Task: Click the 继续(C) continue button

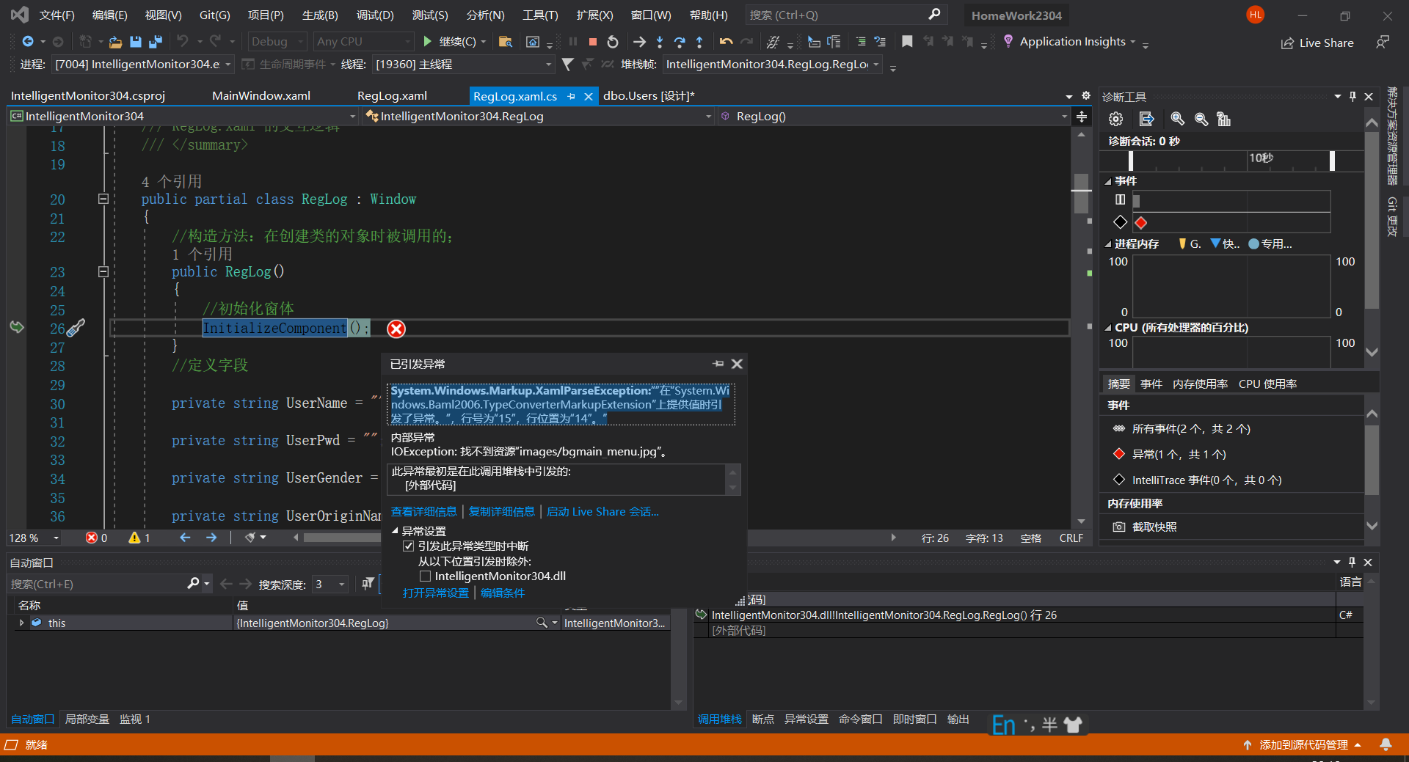Action: [x=449, y=42]
